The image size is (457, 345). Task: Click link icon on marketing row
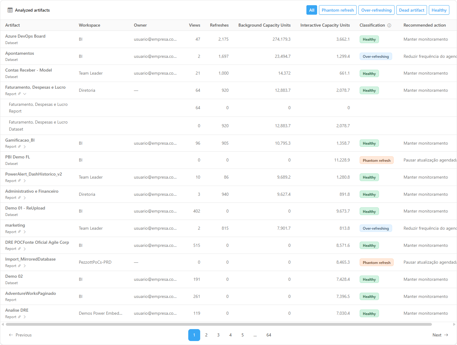[19, 232]
